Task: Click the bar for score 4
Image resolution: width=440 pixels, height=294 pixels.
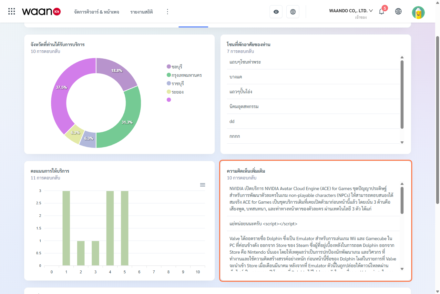Action: [x=110, y=228]
